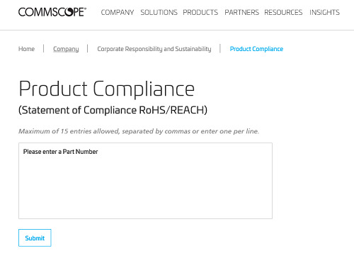The width and height of the screenshot is (354, 273).
Task: Click the large Product Compliance heading
Action: pyautogui.click(x=106, y=89)
